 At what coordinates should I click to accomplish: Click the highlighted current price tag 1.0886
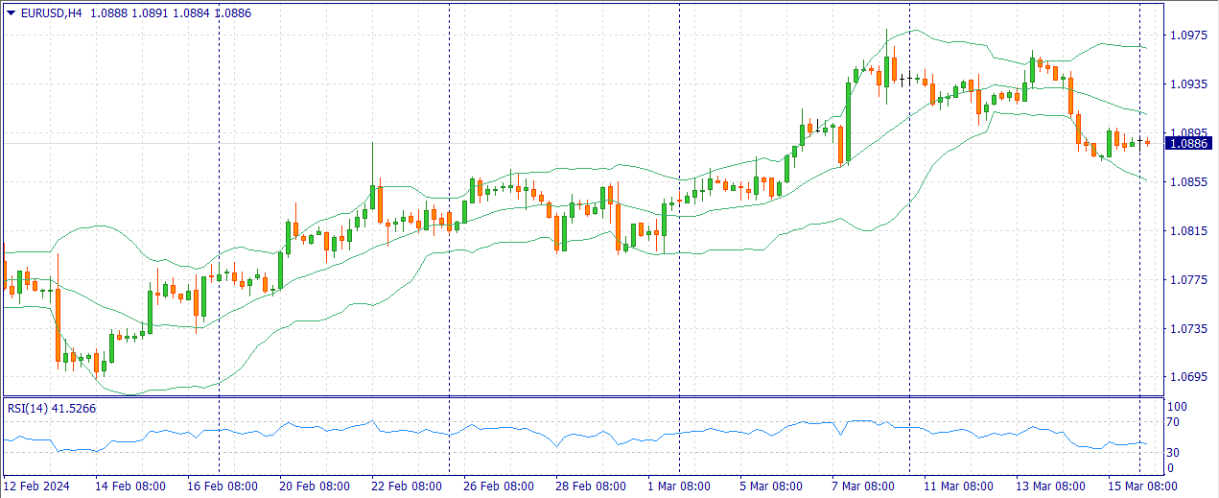pos(1188,144)
